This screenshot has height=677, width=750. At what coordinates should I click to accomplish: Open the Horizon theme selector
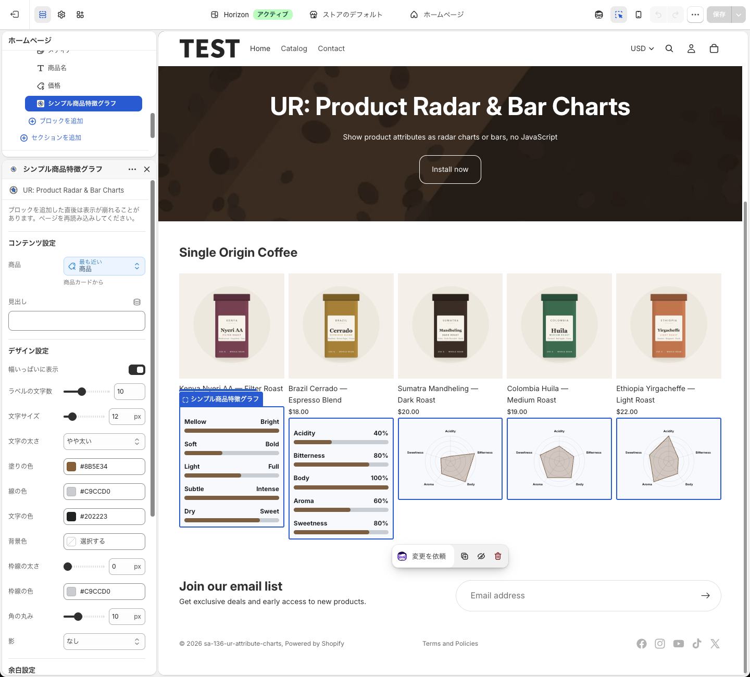[x=251, y=15]
